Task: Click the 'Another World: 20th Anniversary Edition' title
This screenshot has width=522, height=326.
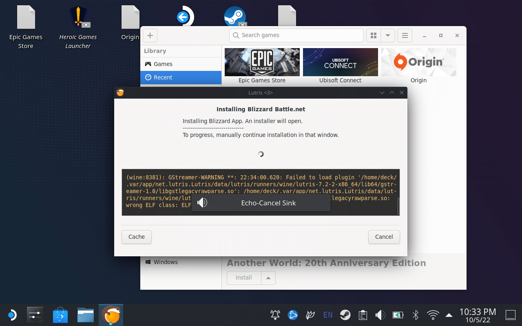Action: (326, 263)
